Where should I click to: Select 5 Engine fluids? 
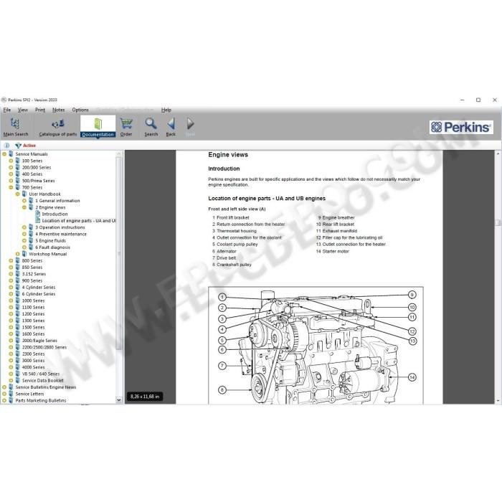50,241
